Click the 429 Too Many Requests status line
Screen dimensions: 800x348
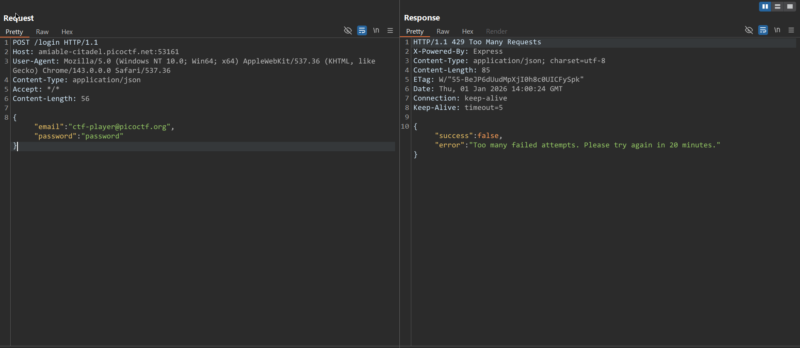coord(477,42)
